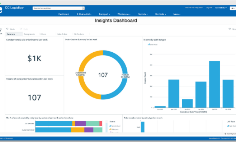The height and width of the screenshot is (142, 236).
Task: Click the Undo arrow icon
Action: tap(7, 29)
